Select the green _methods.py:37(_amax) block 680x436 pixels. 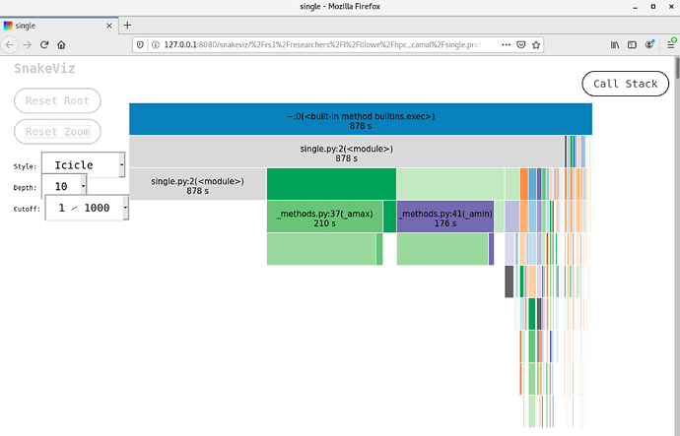tap(324, 217)
